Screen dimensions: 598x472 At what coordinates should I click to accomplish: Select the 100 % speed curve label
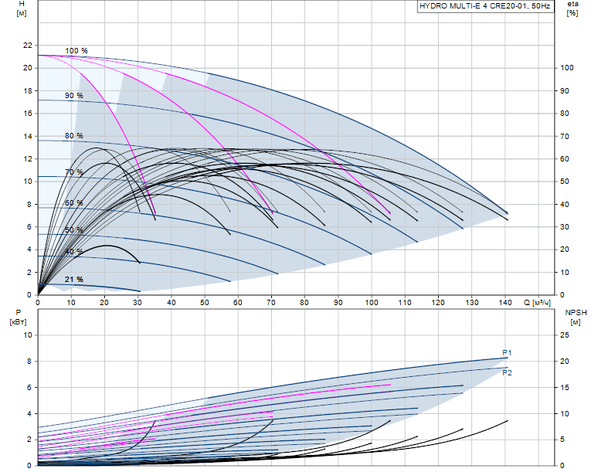(x=76, y=51)
